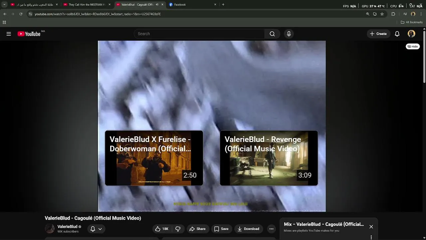This screenshot has width=426, height=240.
Task: Open more actions ellipsis beside Download
Action: tap(271, 229)
